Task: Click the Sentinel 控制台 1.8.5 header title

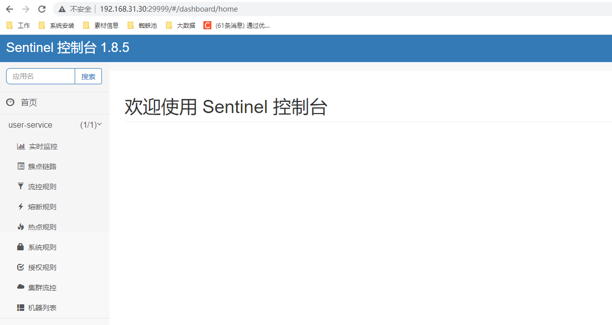Action: point(68,48)
